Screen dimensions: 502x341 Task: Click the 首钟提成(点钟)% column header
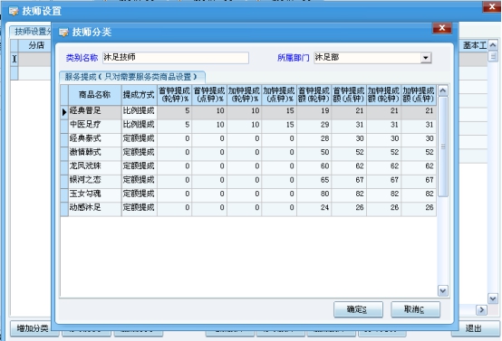point(209,95)
